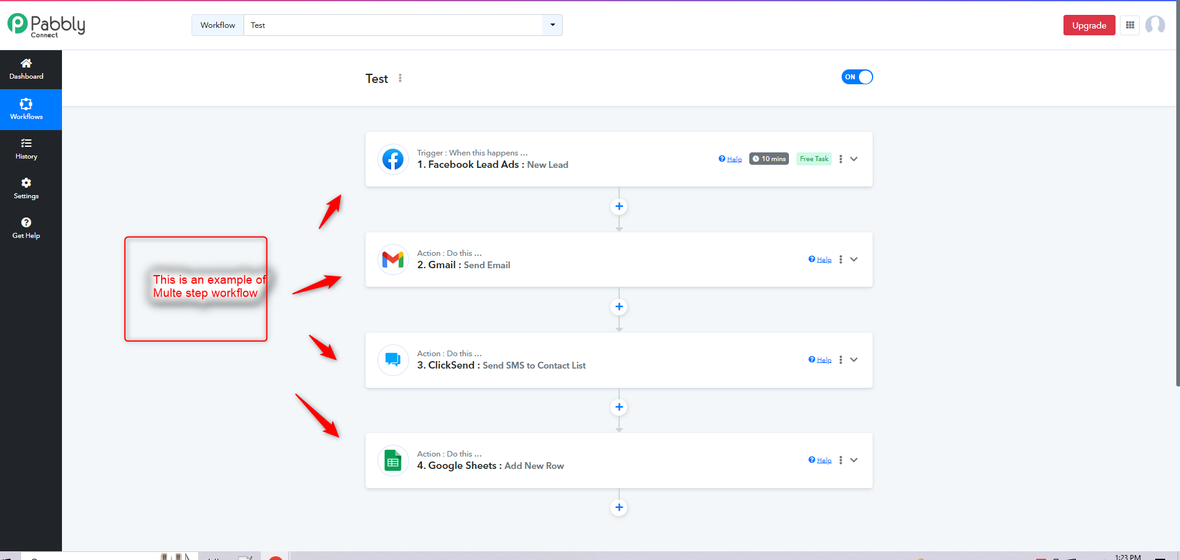Open Settings in the sidebar
The image size is (1180, 560).
click(27, 189)
